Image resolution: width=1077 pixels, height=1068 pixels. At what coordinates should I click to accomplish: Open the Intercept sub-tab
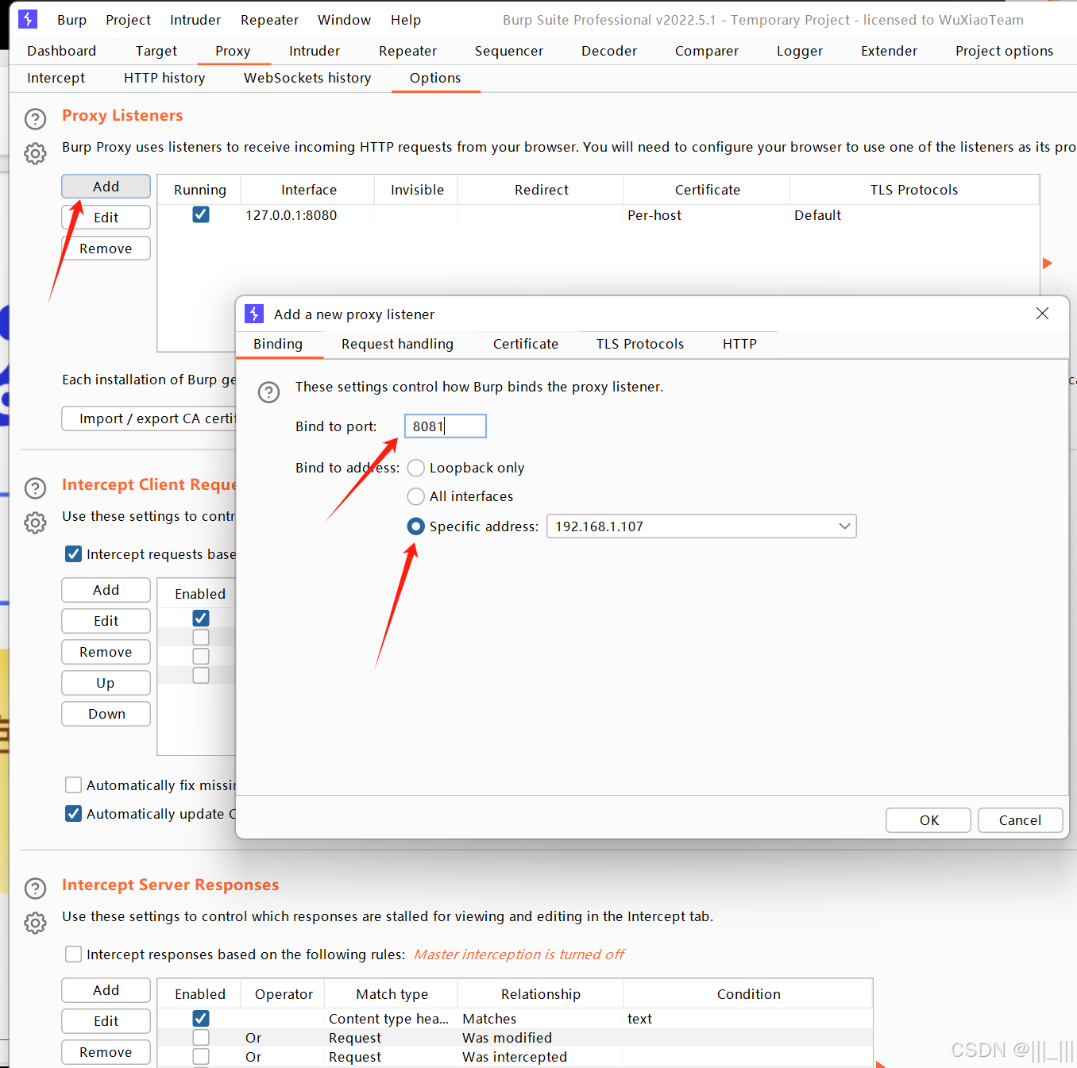56,78
